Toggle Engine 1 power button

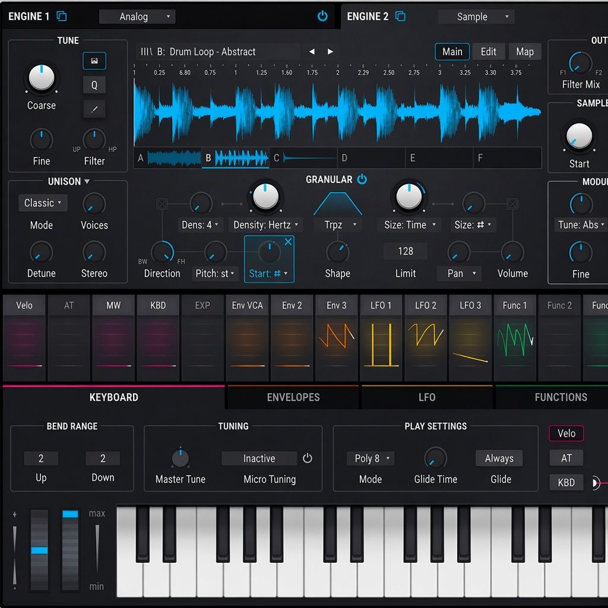point(322,16)
